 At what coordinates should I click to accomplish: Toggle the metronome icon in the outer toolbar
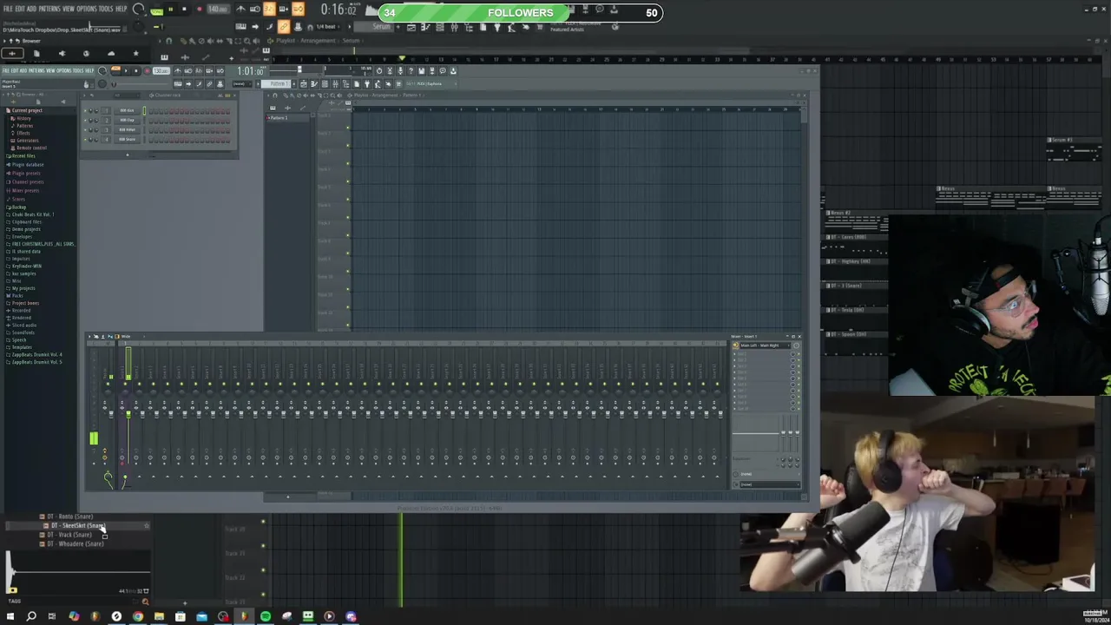[240, 10]
